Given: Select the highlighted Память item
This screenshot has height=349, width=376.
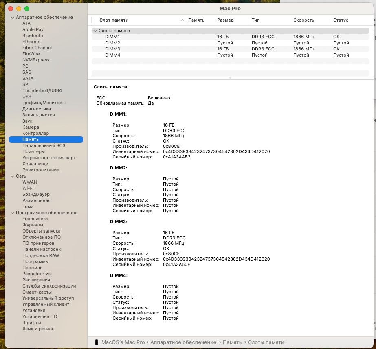Looking at the screenshot, I should tap(46, 140).
